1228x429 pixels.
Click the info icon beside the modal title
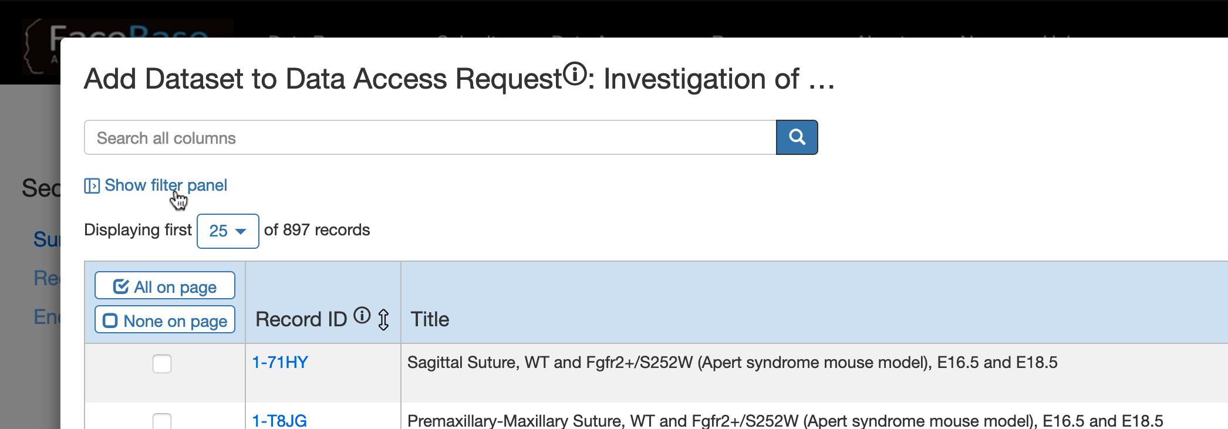pyautogui.click(x=575, y=74)
